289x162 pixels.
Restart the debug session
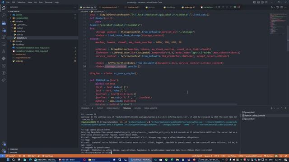pyautogui.click(x=235, y=7)
